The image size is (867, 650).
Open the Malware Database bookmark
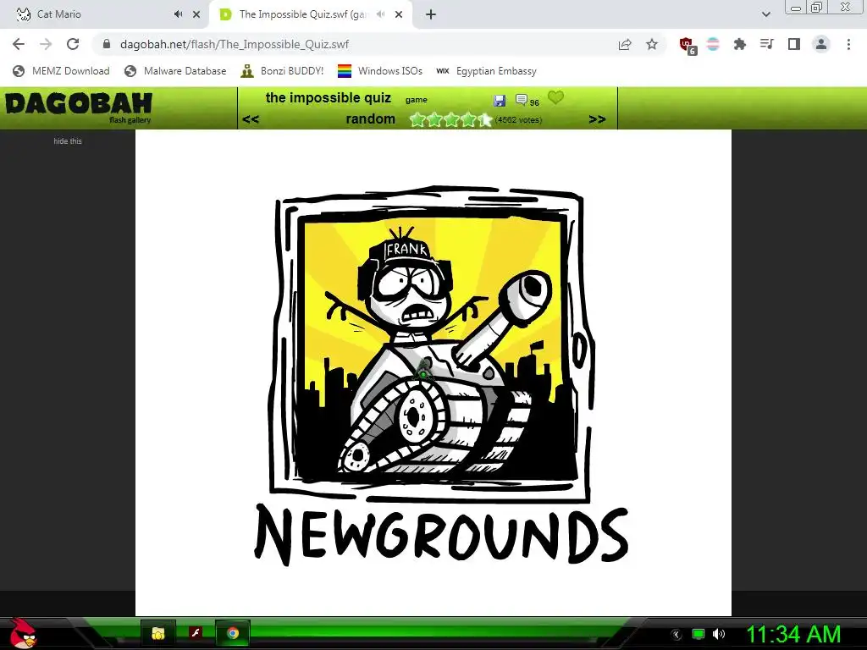(175, 71)
